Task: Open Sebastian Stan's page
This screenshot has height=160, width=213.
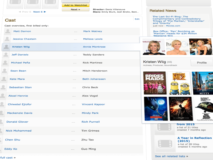Action: pyautogui.click(x=21, y=87)
